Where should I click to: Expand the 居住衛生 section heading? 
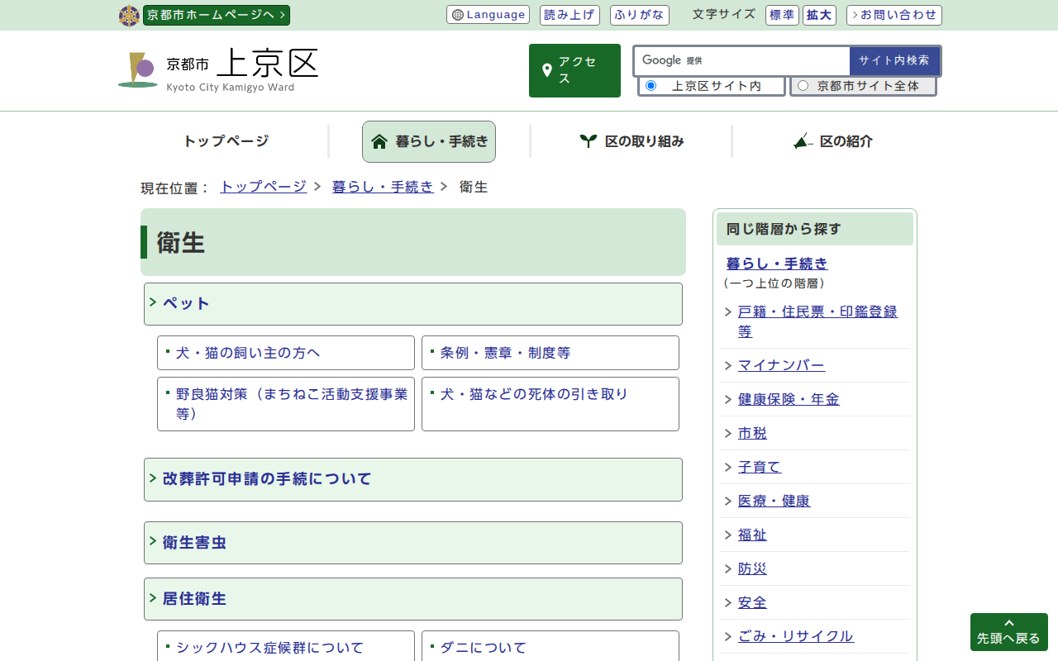point(194,598)
